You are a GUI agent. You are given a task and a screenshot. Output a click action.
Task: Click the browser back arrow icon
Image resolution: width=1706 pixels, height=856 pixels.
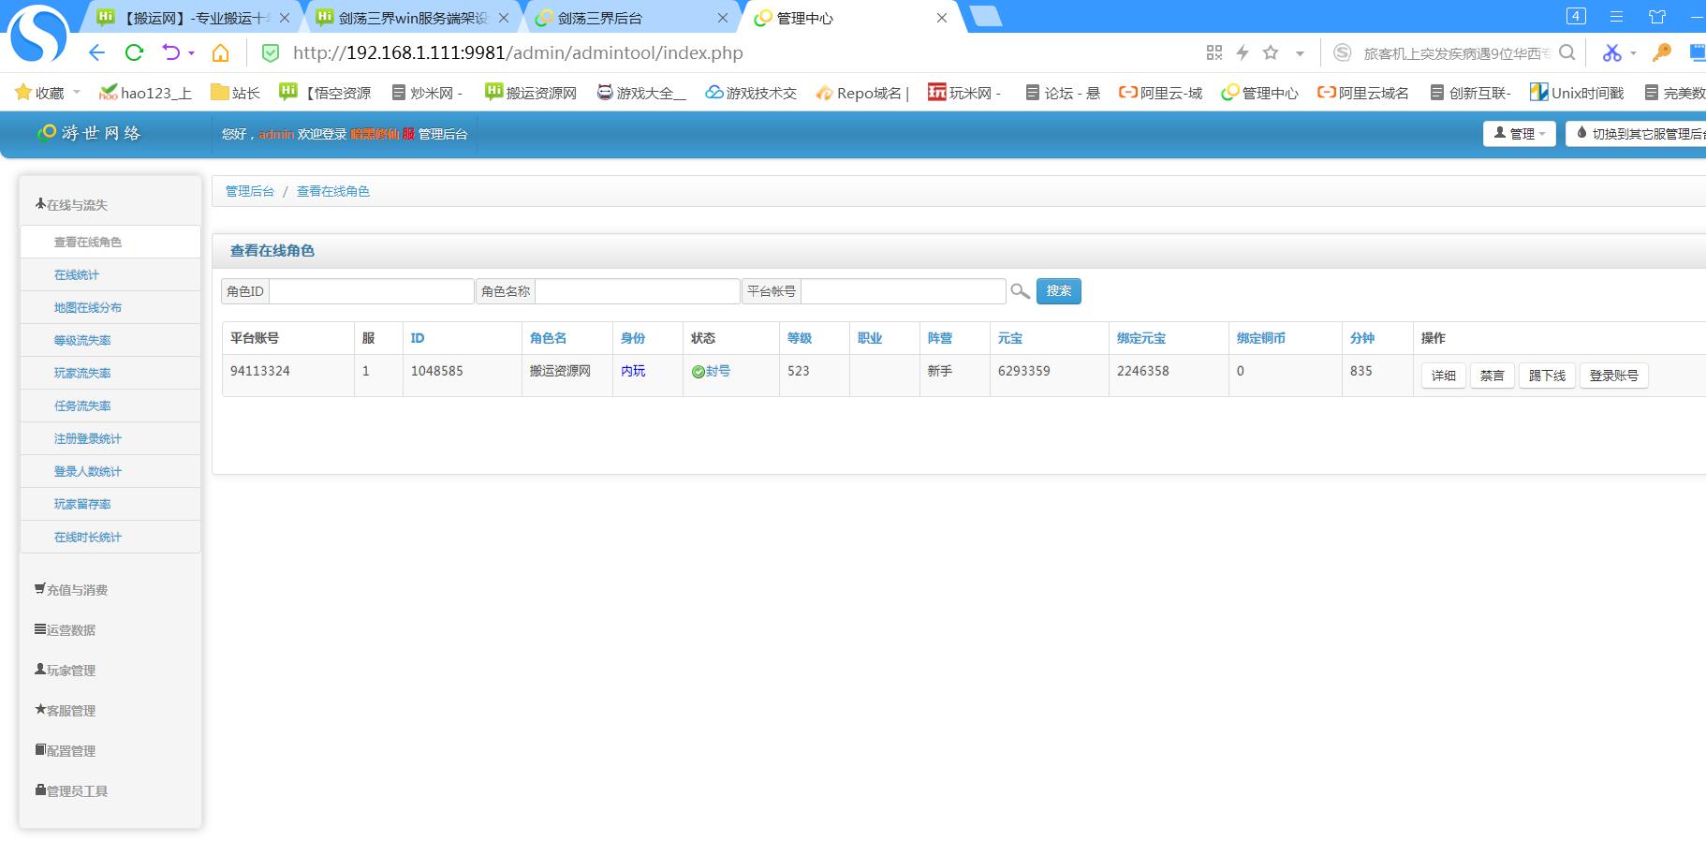tap(96, 52)
